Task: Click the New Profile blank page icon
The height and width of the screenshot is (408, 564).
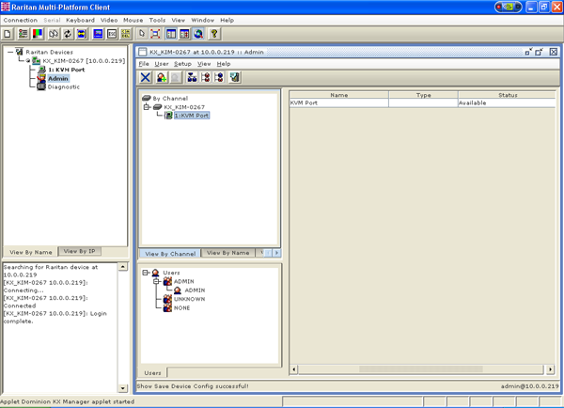Action: (x=8, y=34)
